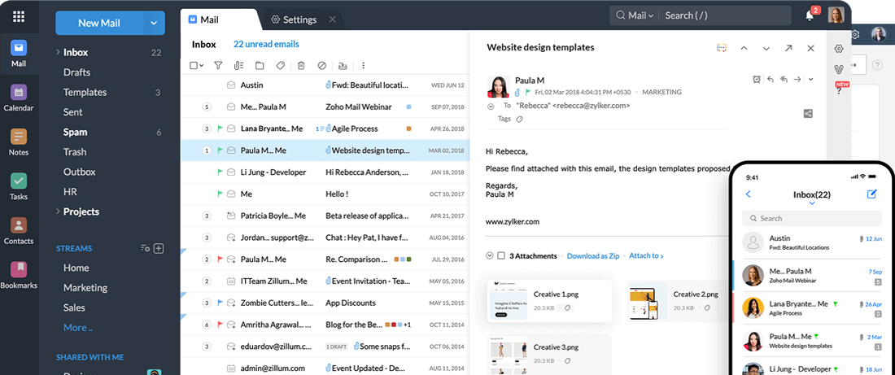Click the archive icon in toolbar
This screenshot has height=375, width=895.
click(x=343, y=66)
